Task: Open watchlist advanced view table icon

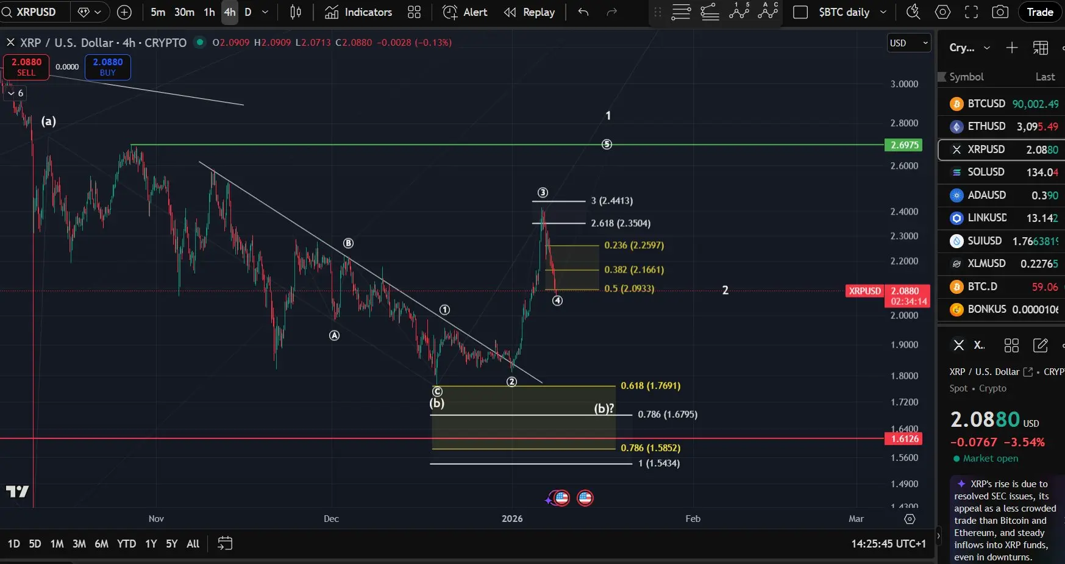Action: click(x=1041, y=48)
